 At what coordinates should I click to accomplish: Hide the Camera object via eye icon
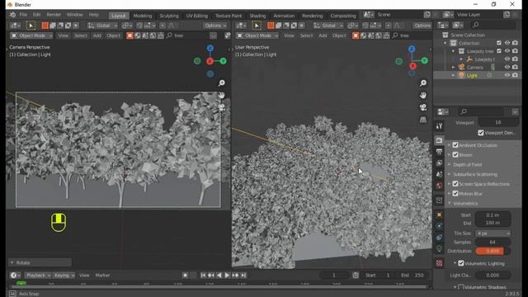pyautogui.click(x=507, y=68)
